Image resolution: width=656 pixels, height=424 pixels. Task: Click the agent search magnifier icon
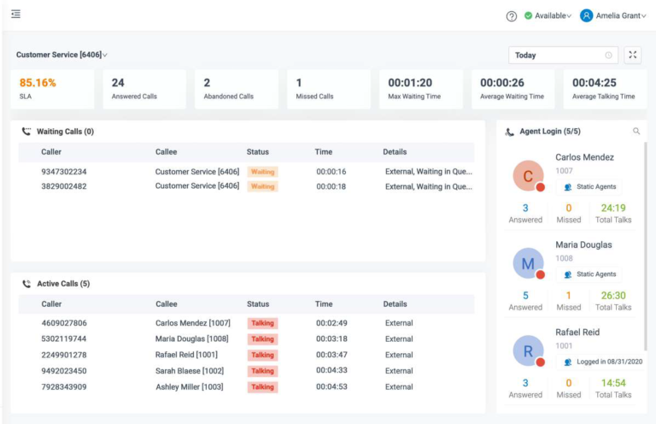pos(636,132)
